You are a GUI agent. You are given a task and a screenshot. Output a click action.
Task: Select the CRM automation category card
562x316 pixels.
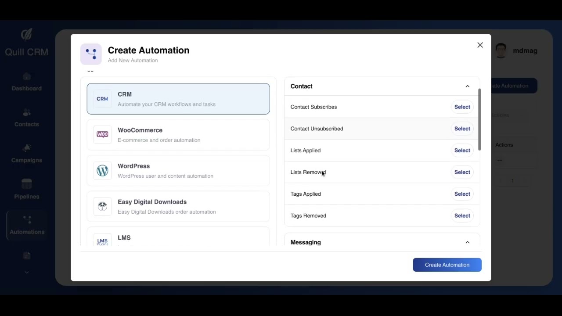tap(178, 99)
